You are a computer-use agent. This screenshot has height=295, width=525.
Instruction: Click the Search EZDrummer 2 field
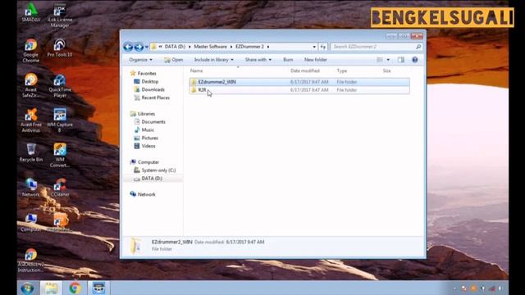coord(373,47)
